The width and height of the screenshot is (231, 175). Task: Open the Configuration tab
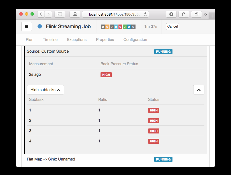[135, 40]
